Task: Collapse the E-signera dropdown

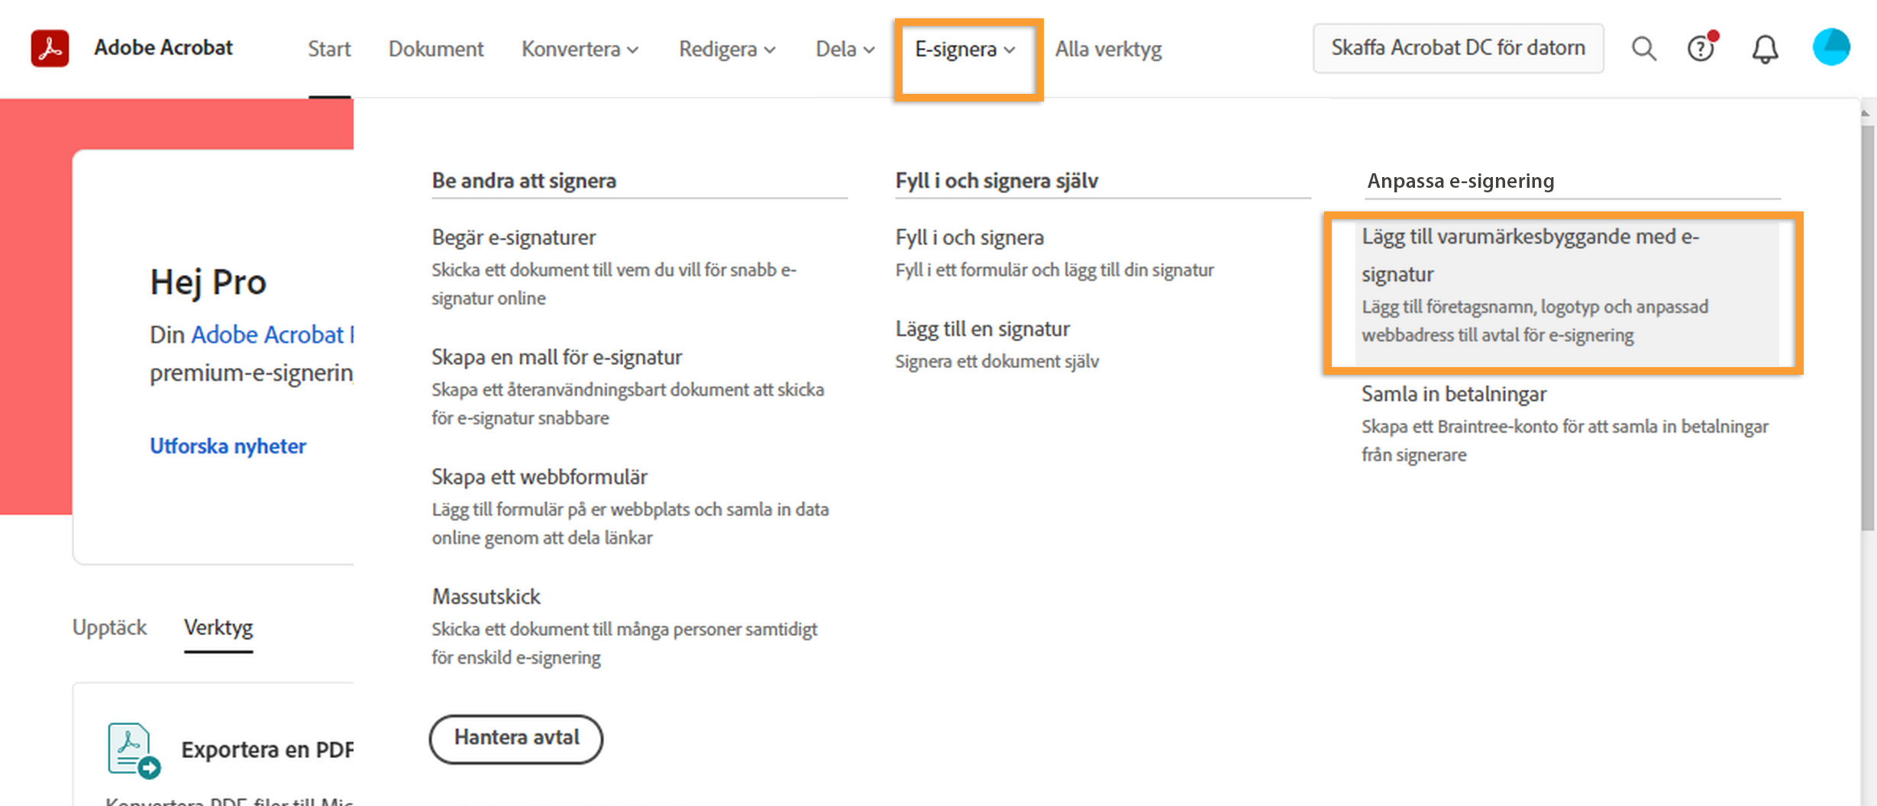Action: tap(965, 49)
